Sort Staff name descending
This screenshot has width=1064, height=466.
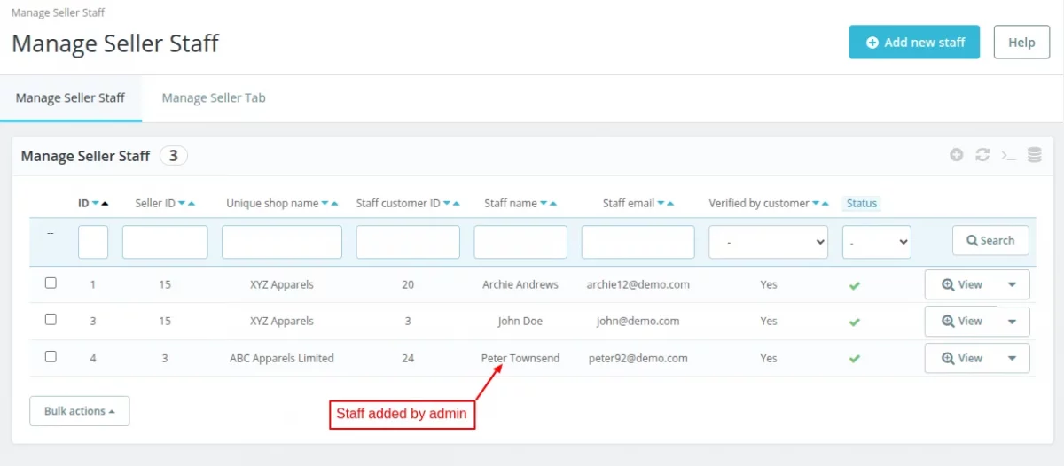point(544,203)
